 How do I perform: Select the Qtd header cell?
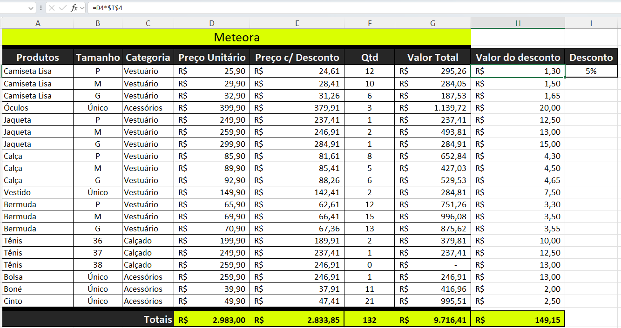pyautogui.click(x=370, y=57)
